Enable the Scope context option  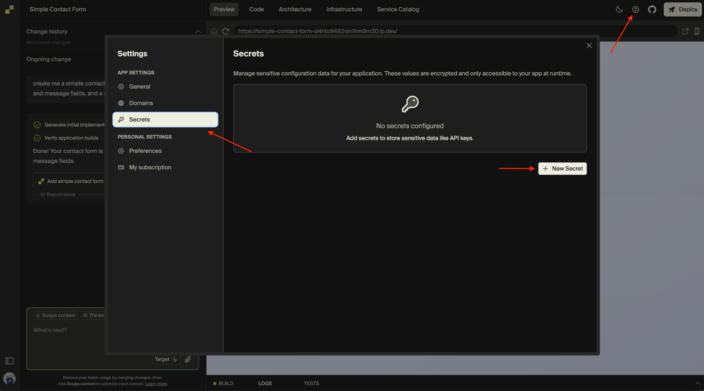55,315
